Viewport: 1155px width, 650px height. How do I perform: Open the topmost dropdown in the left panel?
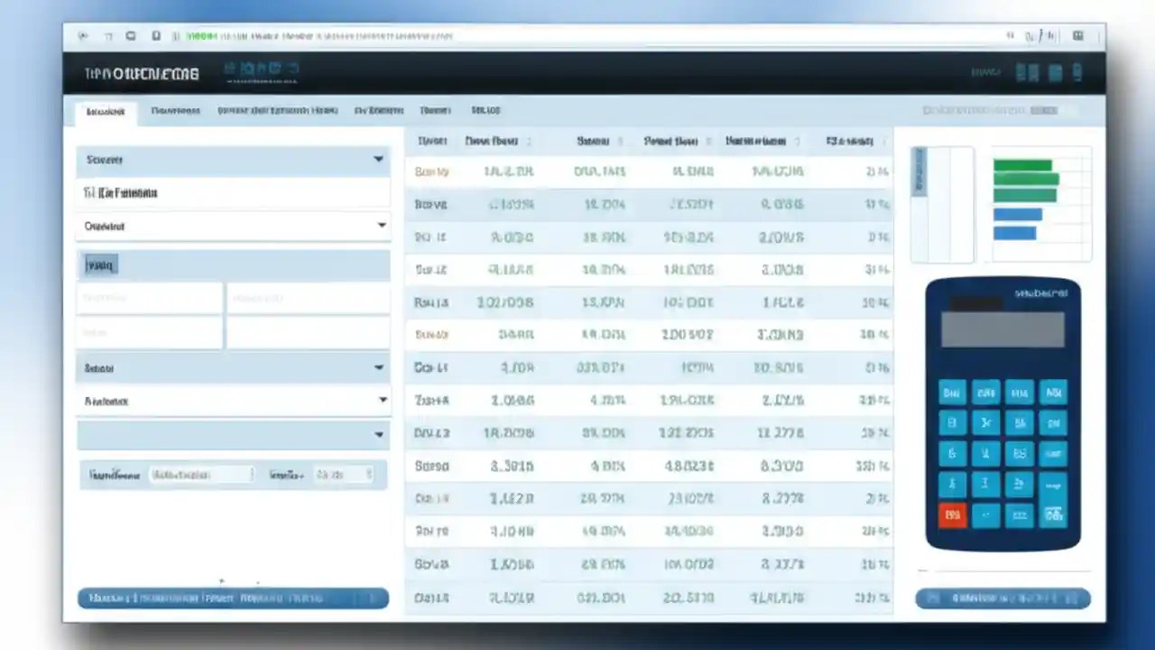pyautogui.click(x=233, y=160)
